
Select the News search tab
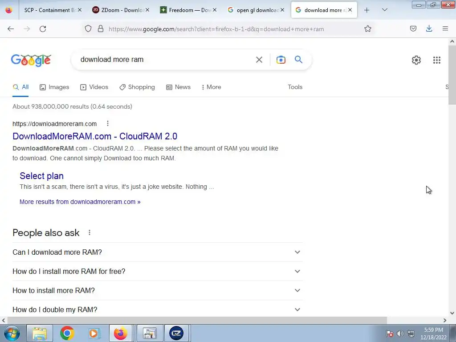click(x=178, y=87)
